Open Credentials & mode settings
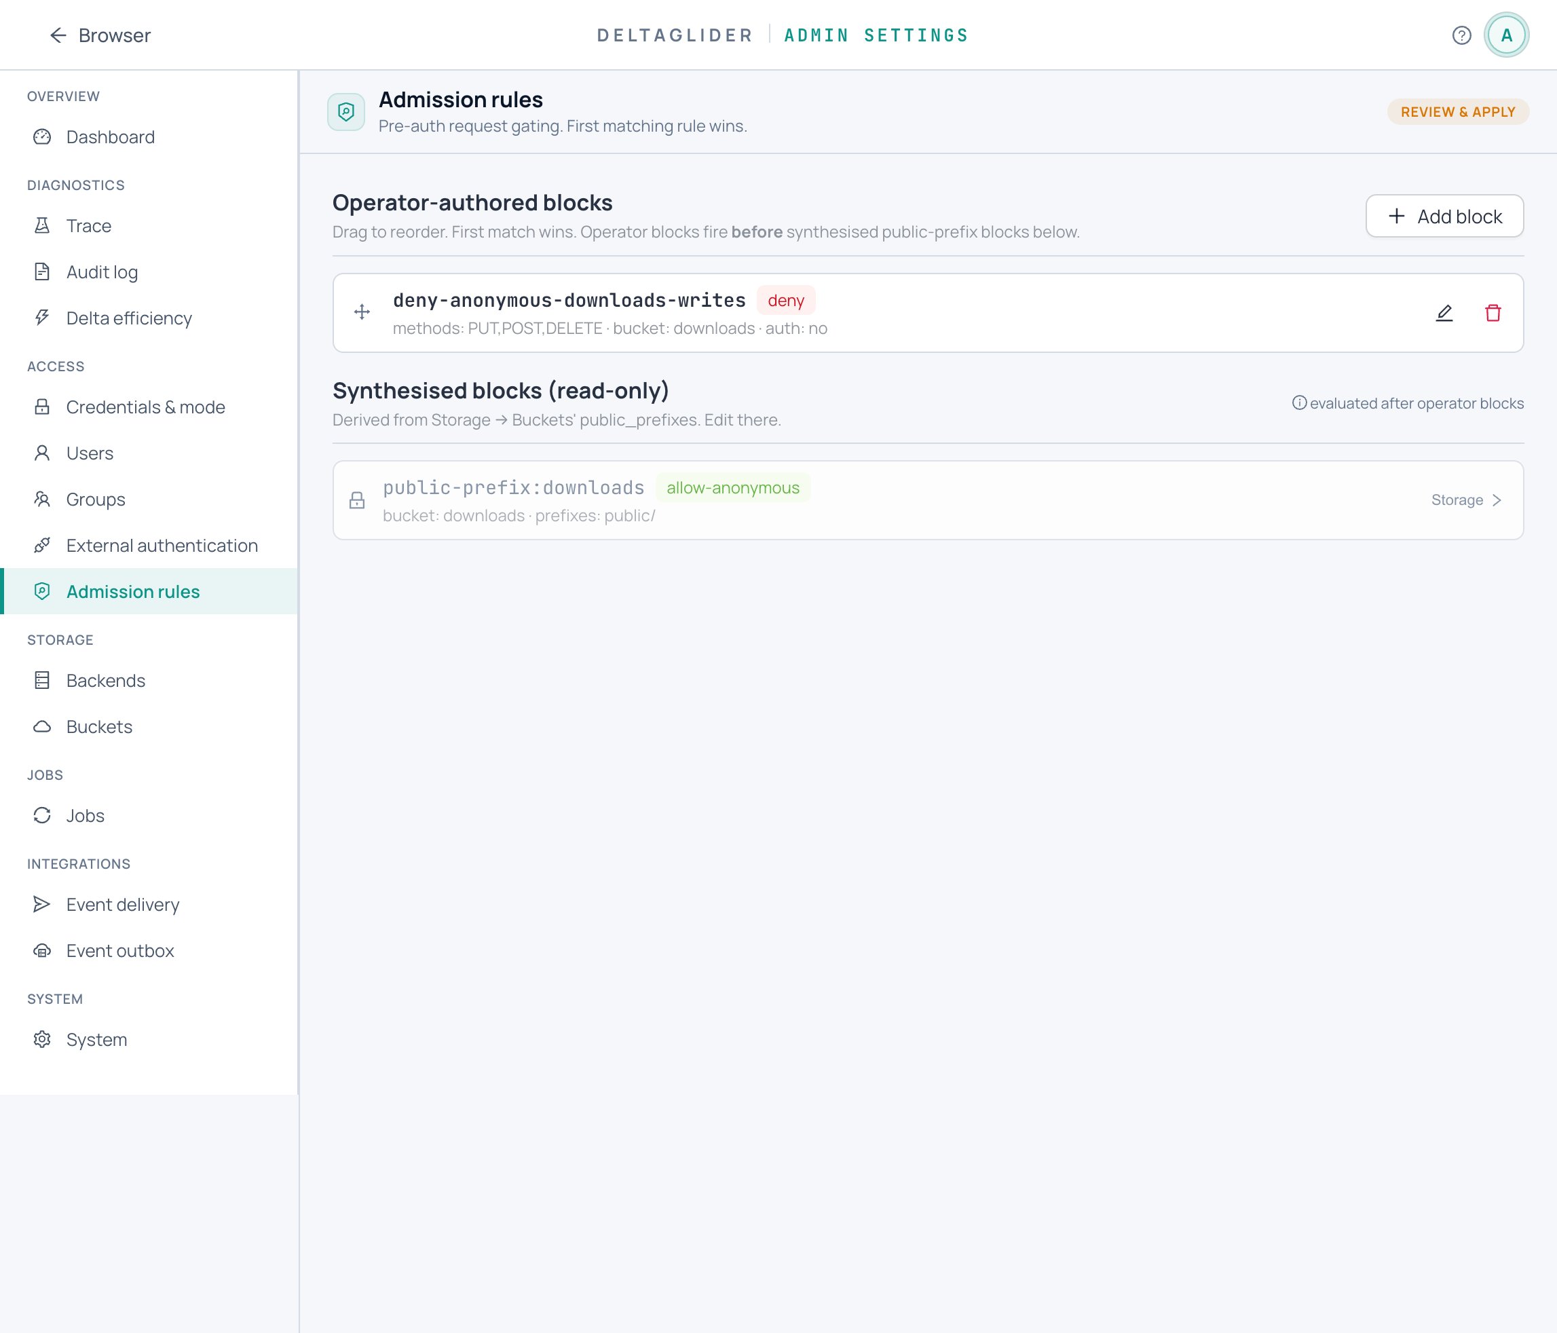This screenshot has height=1333, width=1557. (150, 407)
